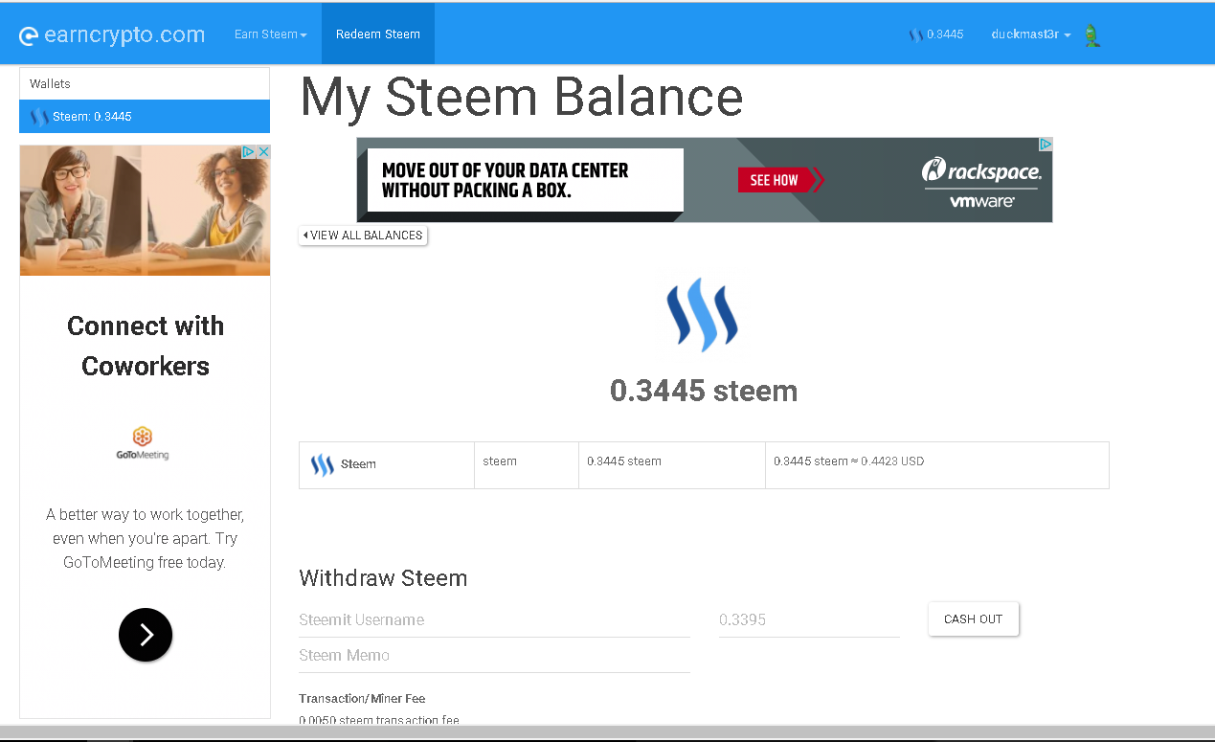Click the "A better way to work together" ad text
1215x742 pixels.
pos(146,538)
